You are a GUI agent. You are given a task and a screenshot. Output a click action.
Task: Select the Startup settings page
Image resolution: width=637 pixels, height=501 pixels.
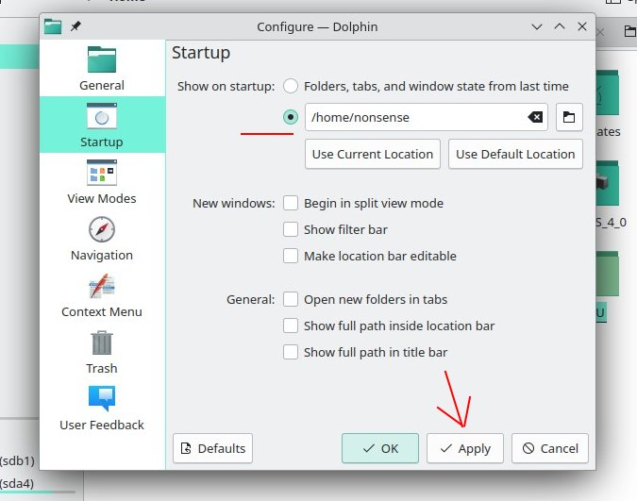pos(102,125)
